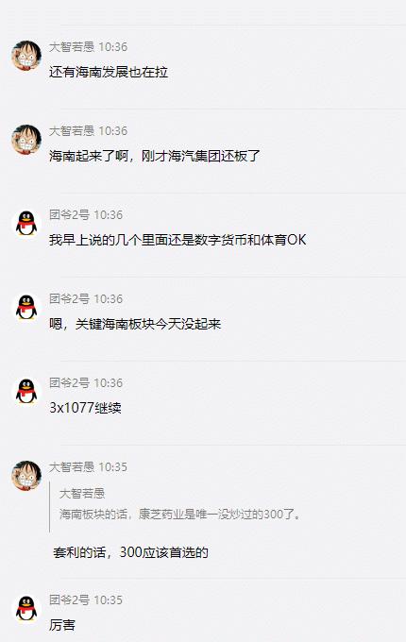Select the reply "套利的话，300应该首选的"

pyautogui.click(x=130, y=552)
